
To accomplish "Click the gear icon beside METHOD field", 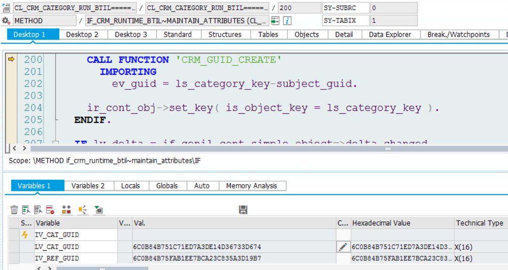I will pos(6,21).
